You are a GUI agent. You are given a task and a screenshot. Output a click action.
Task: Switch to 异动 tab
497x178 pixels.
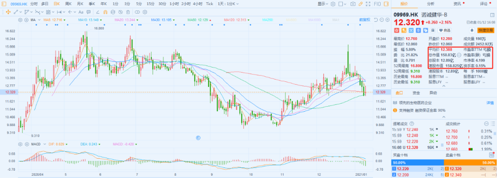433,93
